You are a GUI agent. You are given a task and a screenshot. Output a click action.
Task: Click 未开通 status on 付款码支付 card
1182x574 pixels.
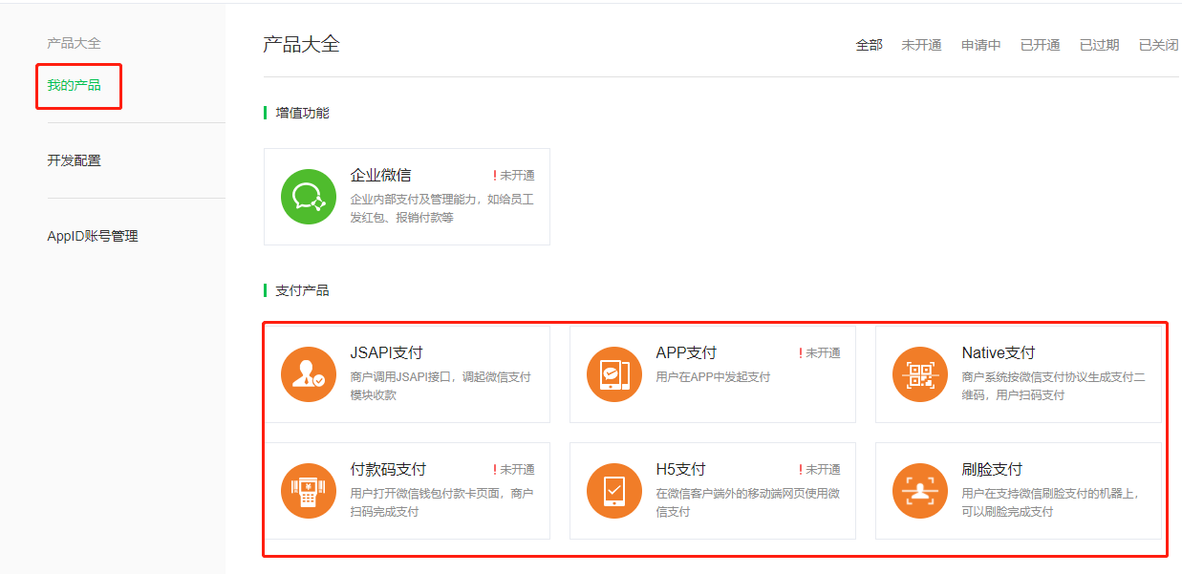(514, 470)
